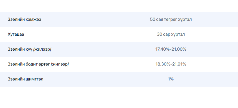Click the word "төгрөг" in the first row
The height and width of the screenshot is (108, 238).
click(x=171, y=20)
